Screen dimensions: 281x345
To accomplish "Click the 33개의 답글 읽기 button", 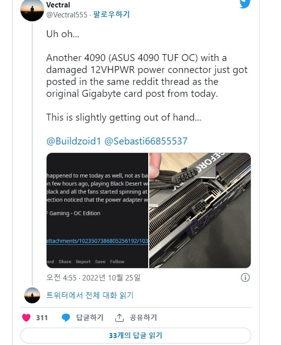I will [x=136, y=335].
